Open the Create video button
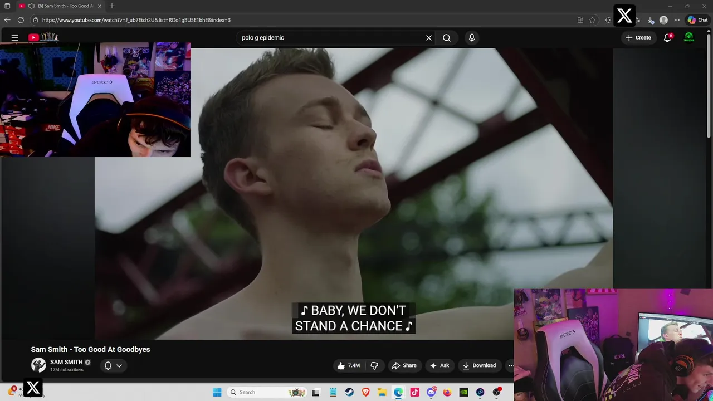Viewport: 713px width, 401px height. click(638, 38)
